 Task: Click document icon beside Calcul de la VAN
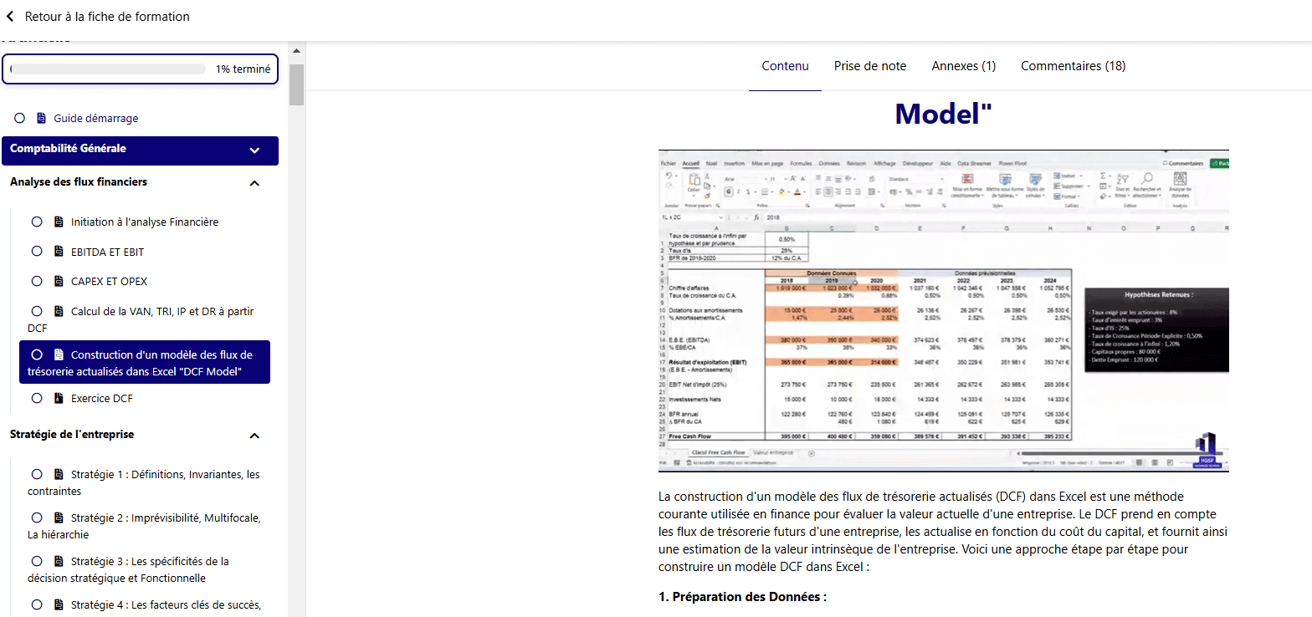click(59, 312)
